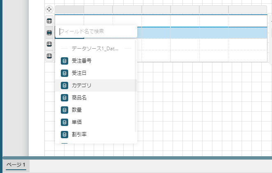
Task: Click the database icon beside 受注番号
Action: coord(64,61)
